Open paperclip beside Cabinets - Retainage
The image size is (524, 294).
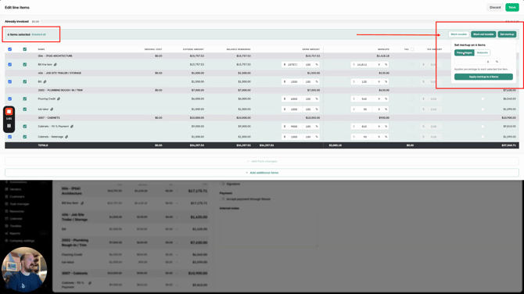66,137
